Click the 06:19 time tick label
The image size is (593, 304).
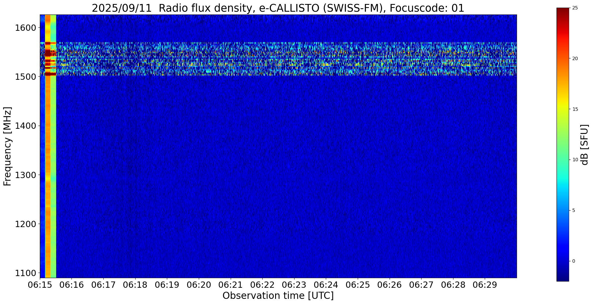(167, 285)
